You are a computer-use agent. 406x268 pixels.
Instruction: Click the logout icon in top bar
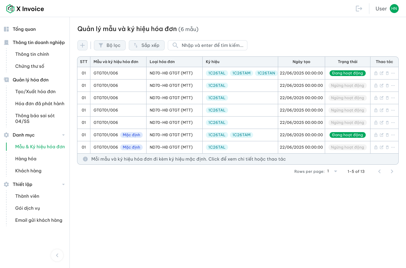click(x=359, y=9)
